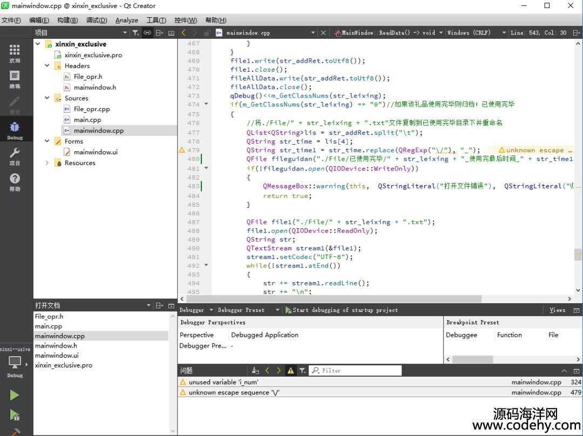Click the Views button in debugger toolbar
The image size is (583, 436).
[557, 310]
